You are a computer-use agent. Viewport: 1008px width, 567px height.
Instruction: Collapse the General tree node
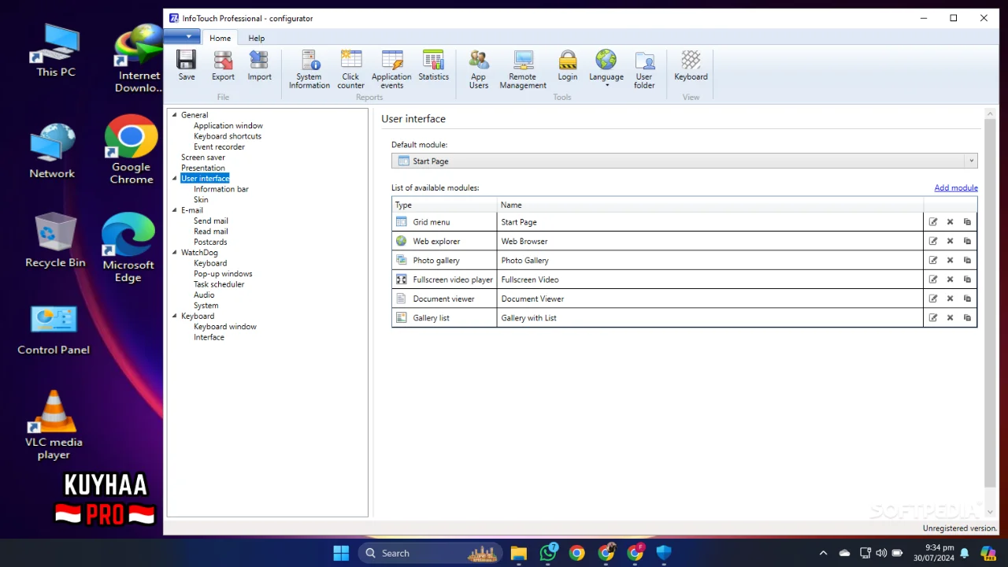pyautogui.click(x=175, y=115)
